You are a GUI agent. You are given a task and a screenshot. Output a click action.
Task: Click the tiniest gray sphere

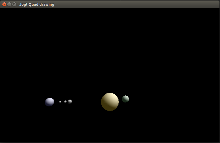click(60, 102)
